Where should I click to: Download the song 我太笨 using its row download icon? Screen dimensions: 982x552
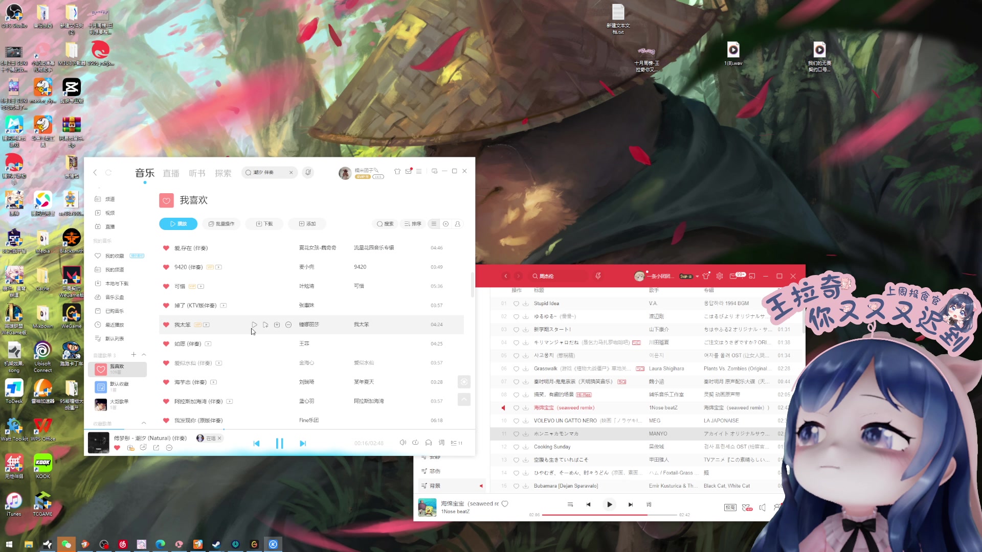[x=277, y=325]
